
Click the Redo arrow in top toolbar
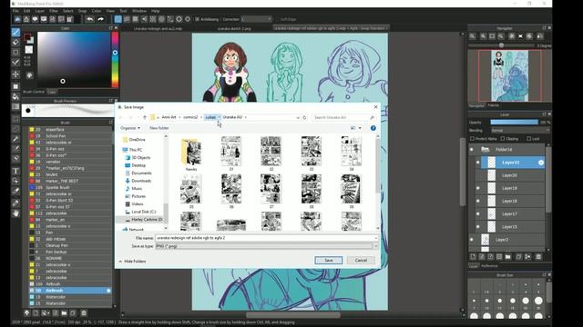(x=100, y=19)
